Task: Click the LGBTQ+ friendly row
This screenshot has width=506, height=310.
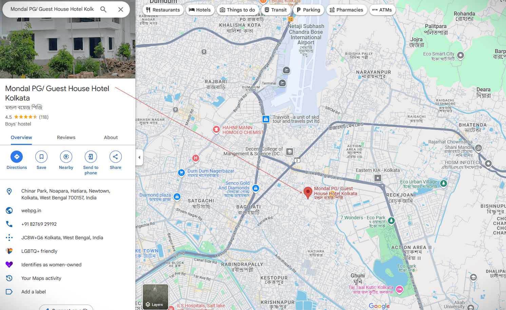Action: click(x=67, y=251)
